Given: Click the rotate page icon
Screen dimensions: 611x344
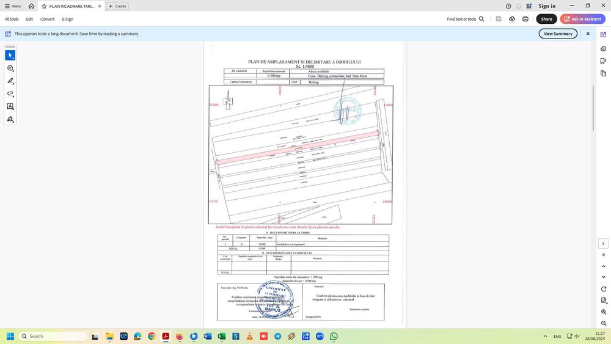Looking at the screenshot, I should [x=604, y=289].
